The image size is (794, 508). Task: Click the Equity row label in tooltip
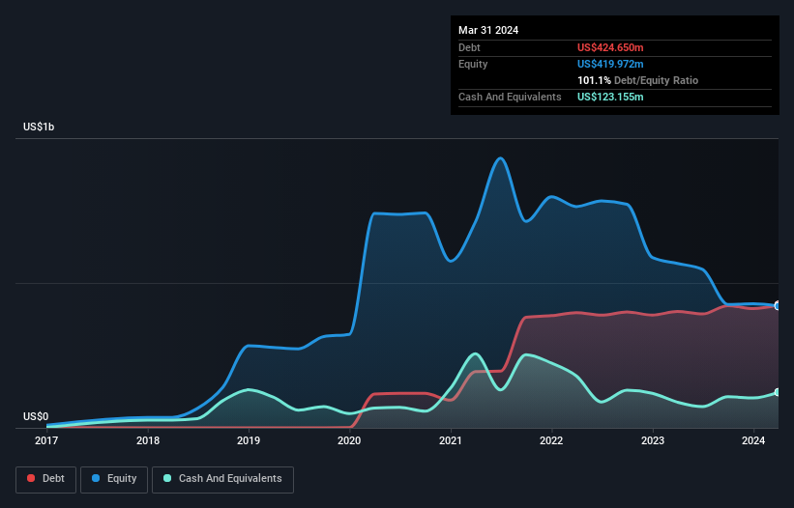[473, 64]
